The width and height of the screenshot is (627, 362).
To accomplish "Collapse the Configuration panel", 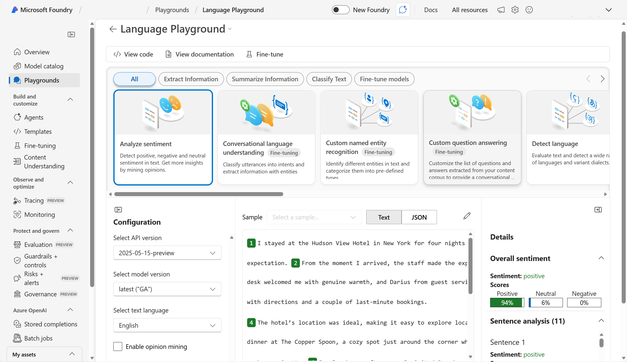I will pos(118,210).
